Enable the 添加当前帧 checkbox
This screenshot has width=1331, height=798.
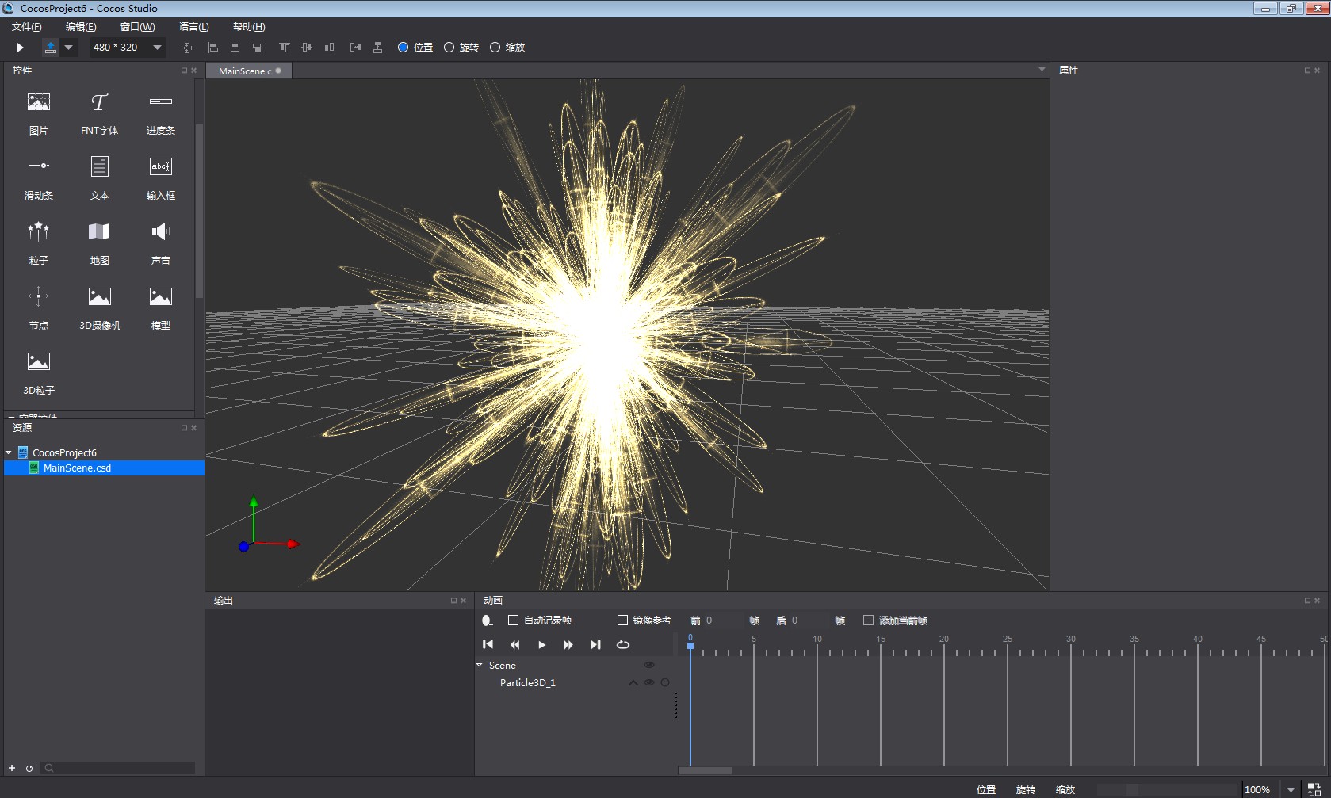[x=868, y=620]
